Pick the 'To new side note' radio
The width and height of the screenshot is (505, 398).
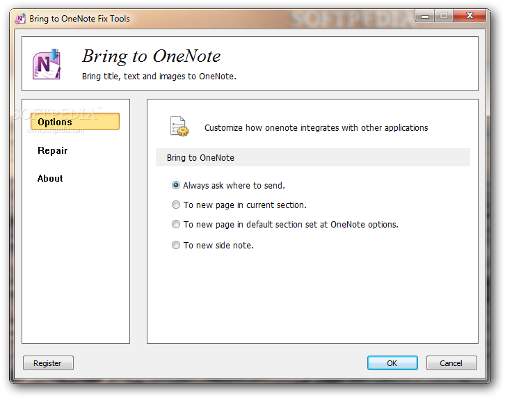pos(176,245)
